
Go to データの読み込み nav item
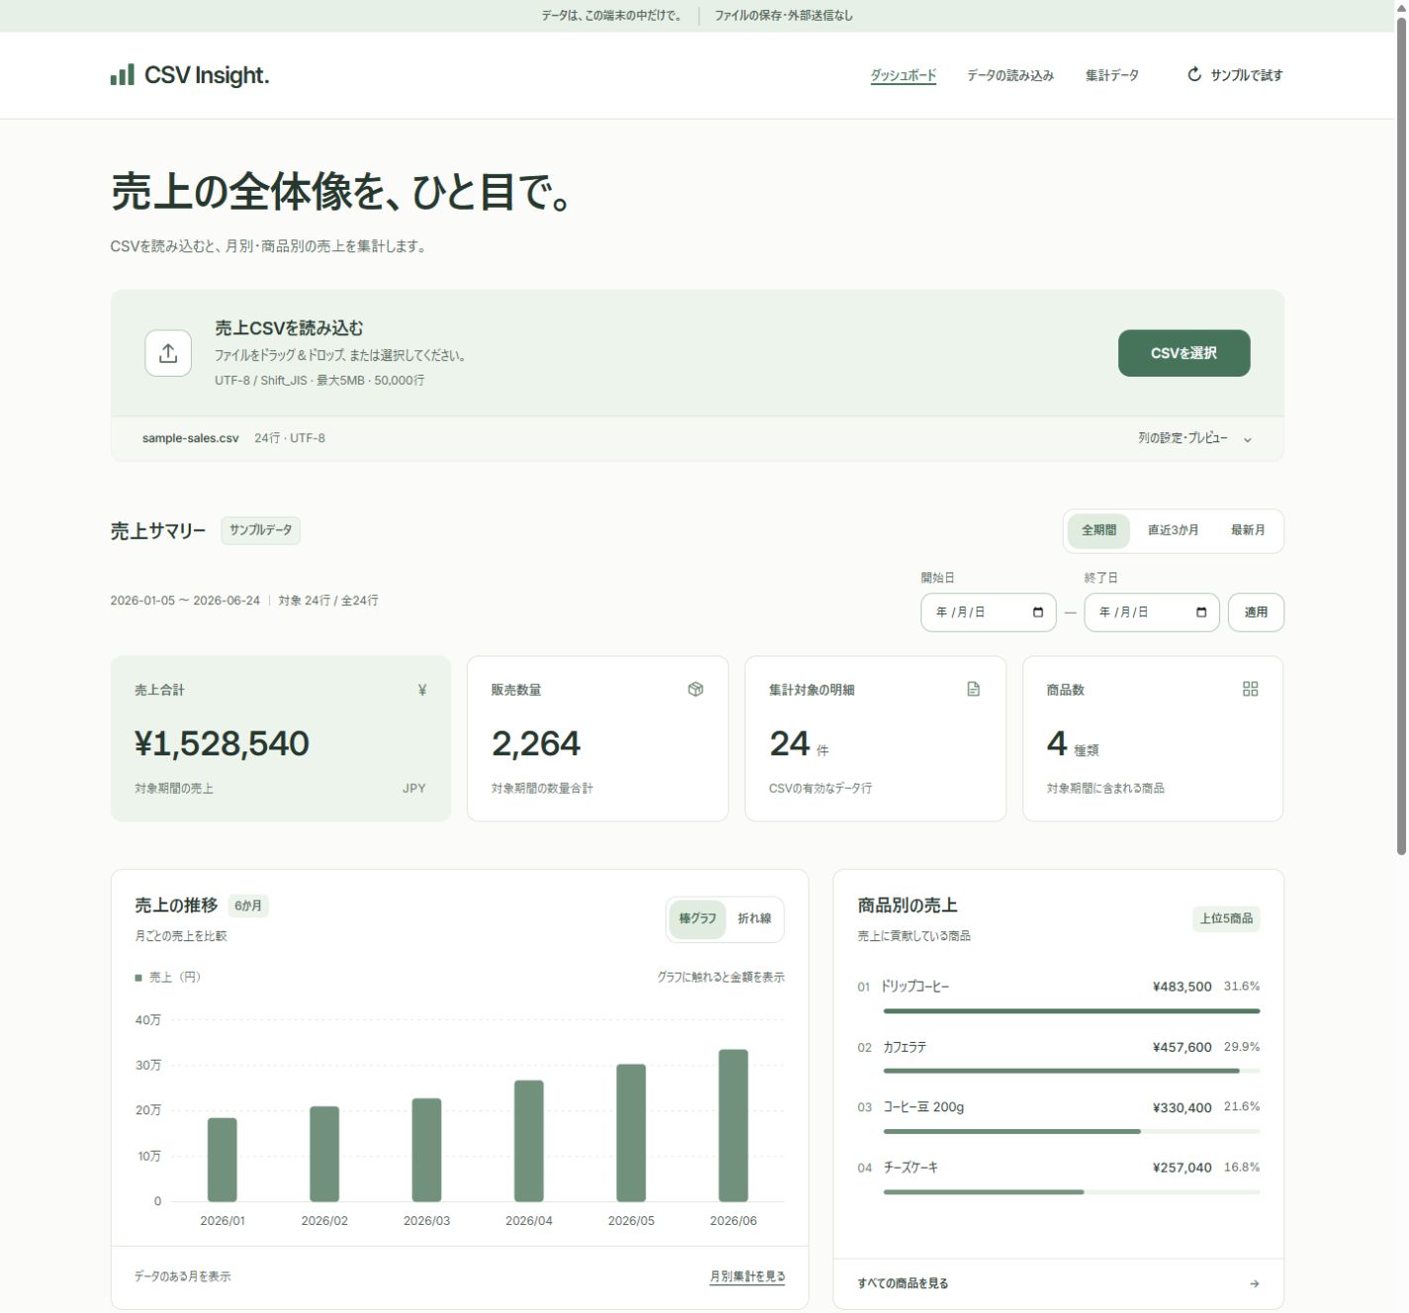(x=1011, y=75)
